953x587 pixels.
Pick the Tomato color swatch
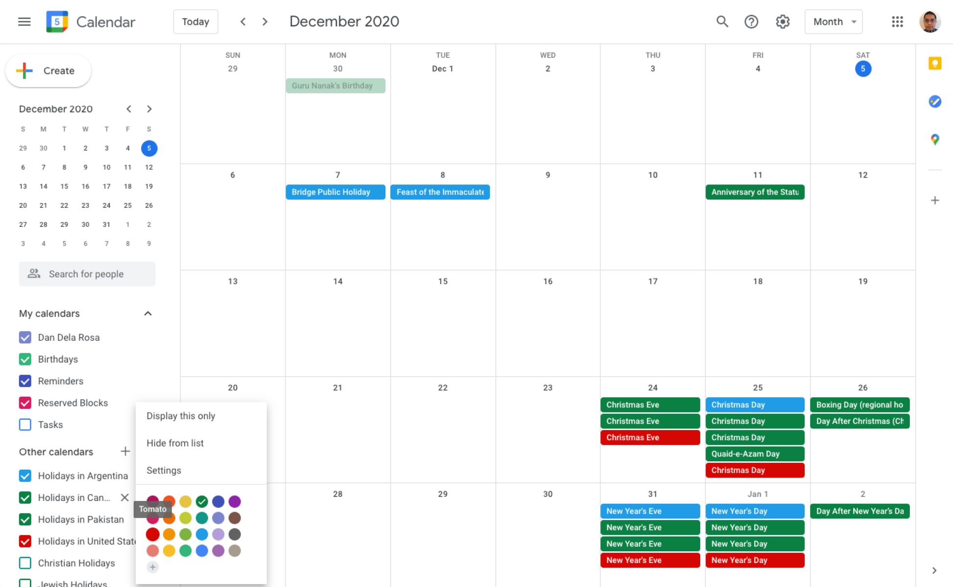pos(152,534)
